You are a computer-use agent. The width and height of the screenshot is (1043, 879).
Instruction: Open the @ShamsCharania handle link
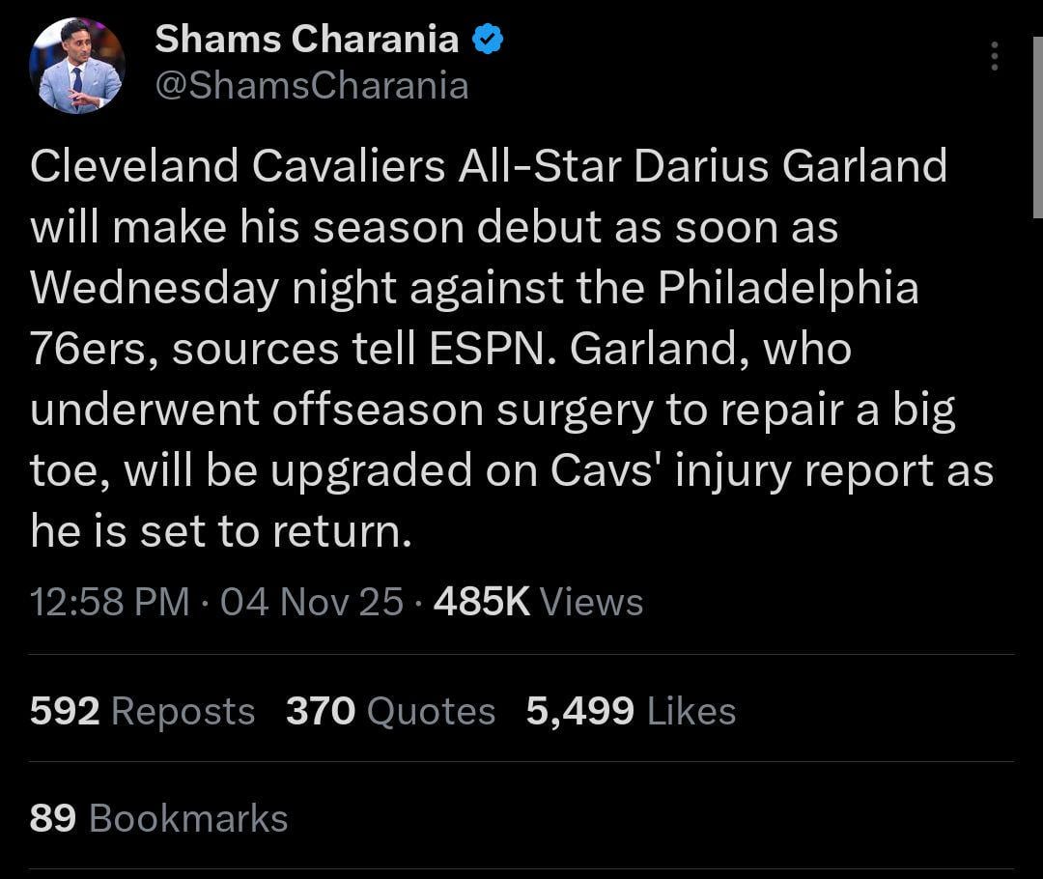click(311, 85)
